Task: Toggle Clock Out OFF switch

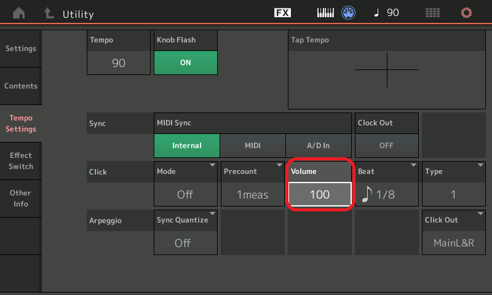Action: click(386, 146)
